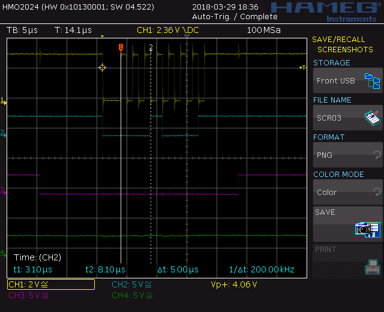
Task: Click the 1/Δt: 200.00kHz measurement
Action: coord(262,269)
